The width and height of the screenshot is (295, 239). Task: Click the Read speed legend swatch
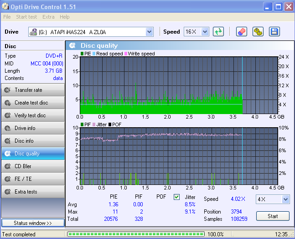click(94, 54)
